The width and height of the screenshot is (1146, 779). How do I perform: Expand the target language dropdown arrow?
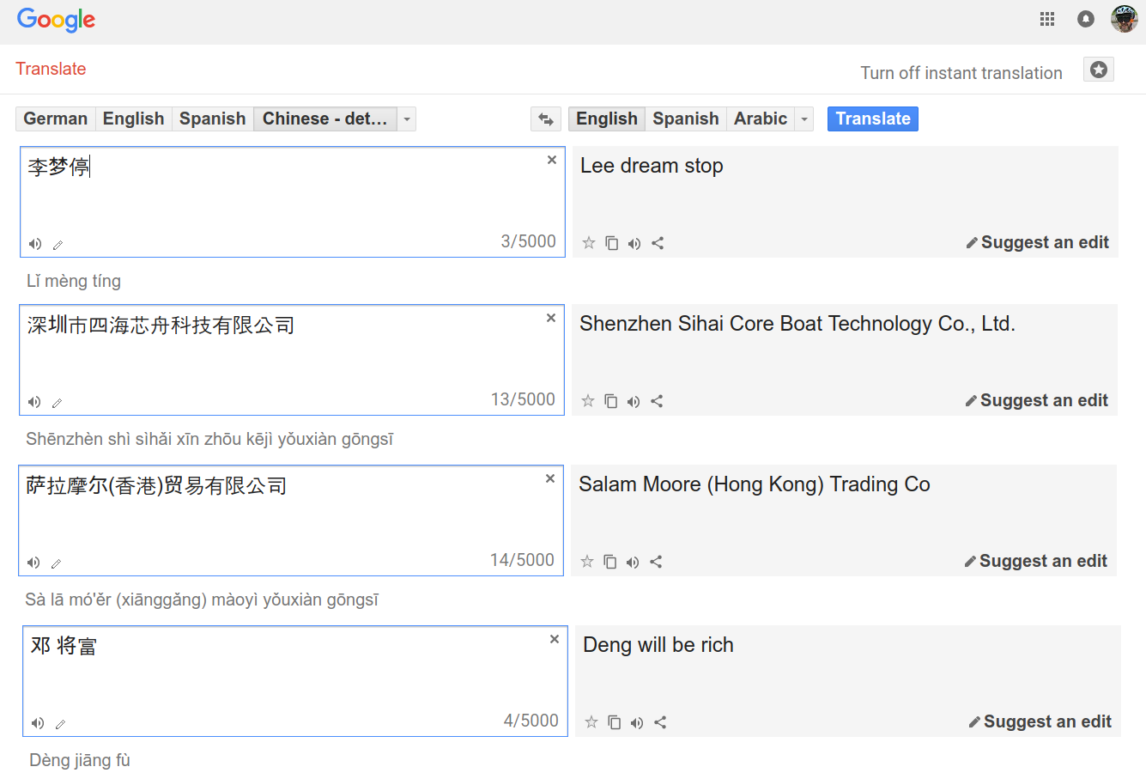coord(804,119)
